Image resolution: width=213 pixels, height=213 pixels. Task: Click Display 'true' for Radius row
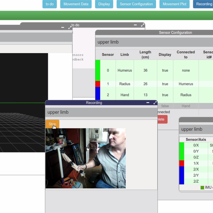[165, 84]
